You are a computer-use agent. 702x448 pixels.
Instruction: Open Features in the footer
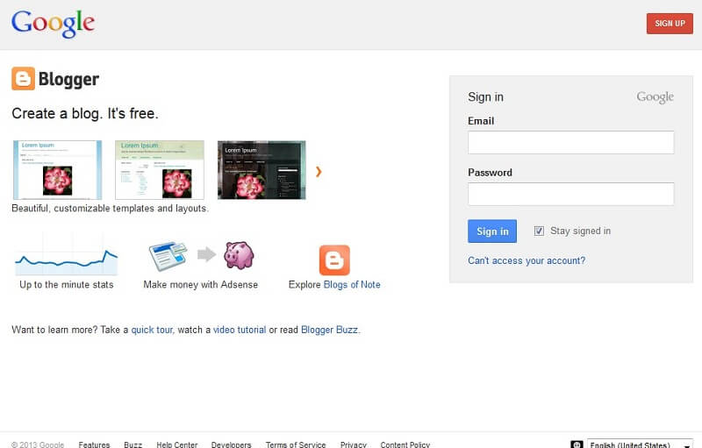(x=94, y=444)
